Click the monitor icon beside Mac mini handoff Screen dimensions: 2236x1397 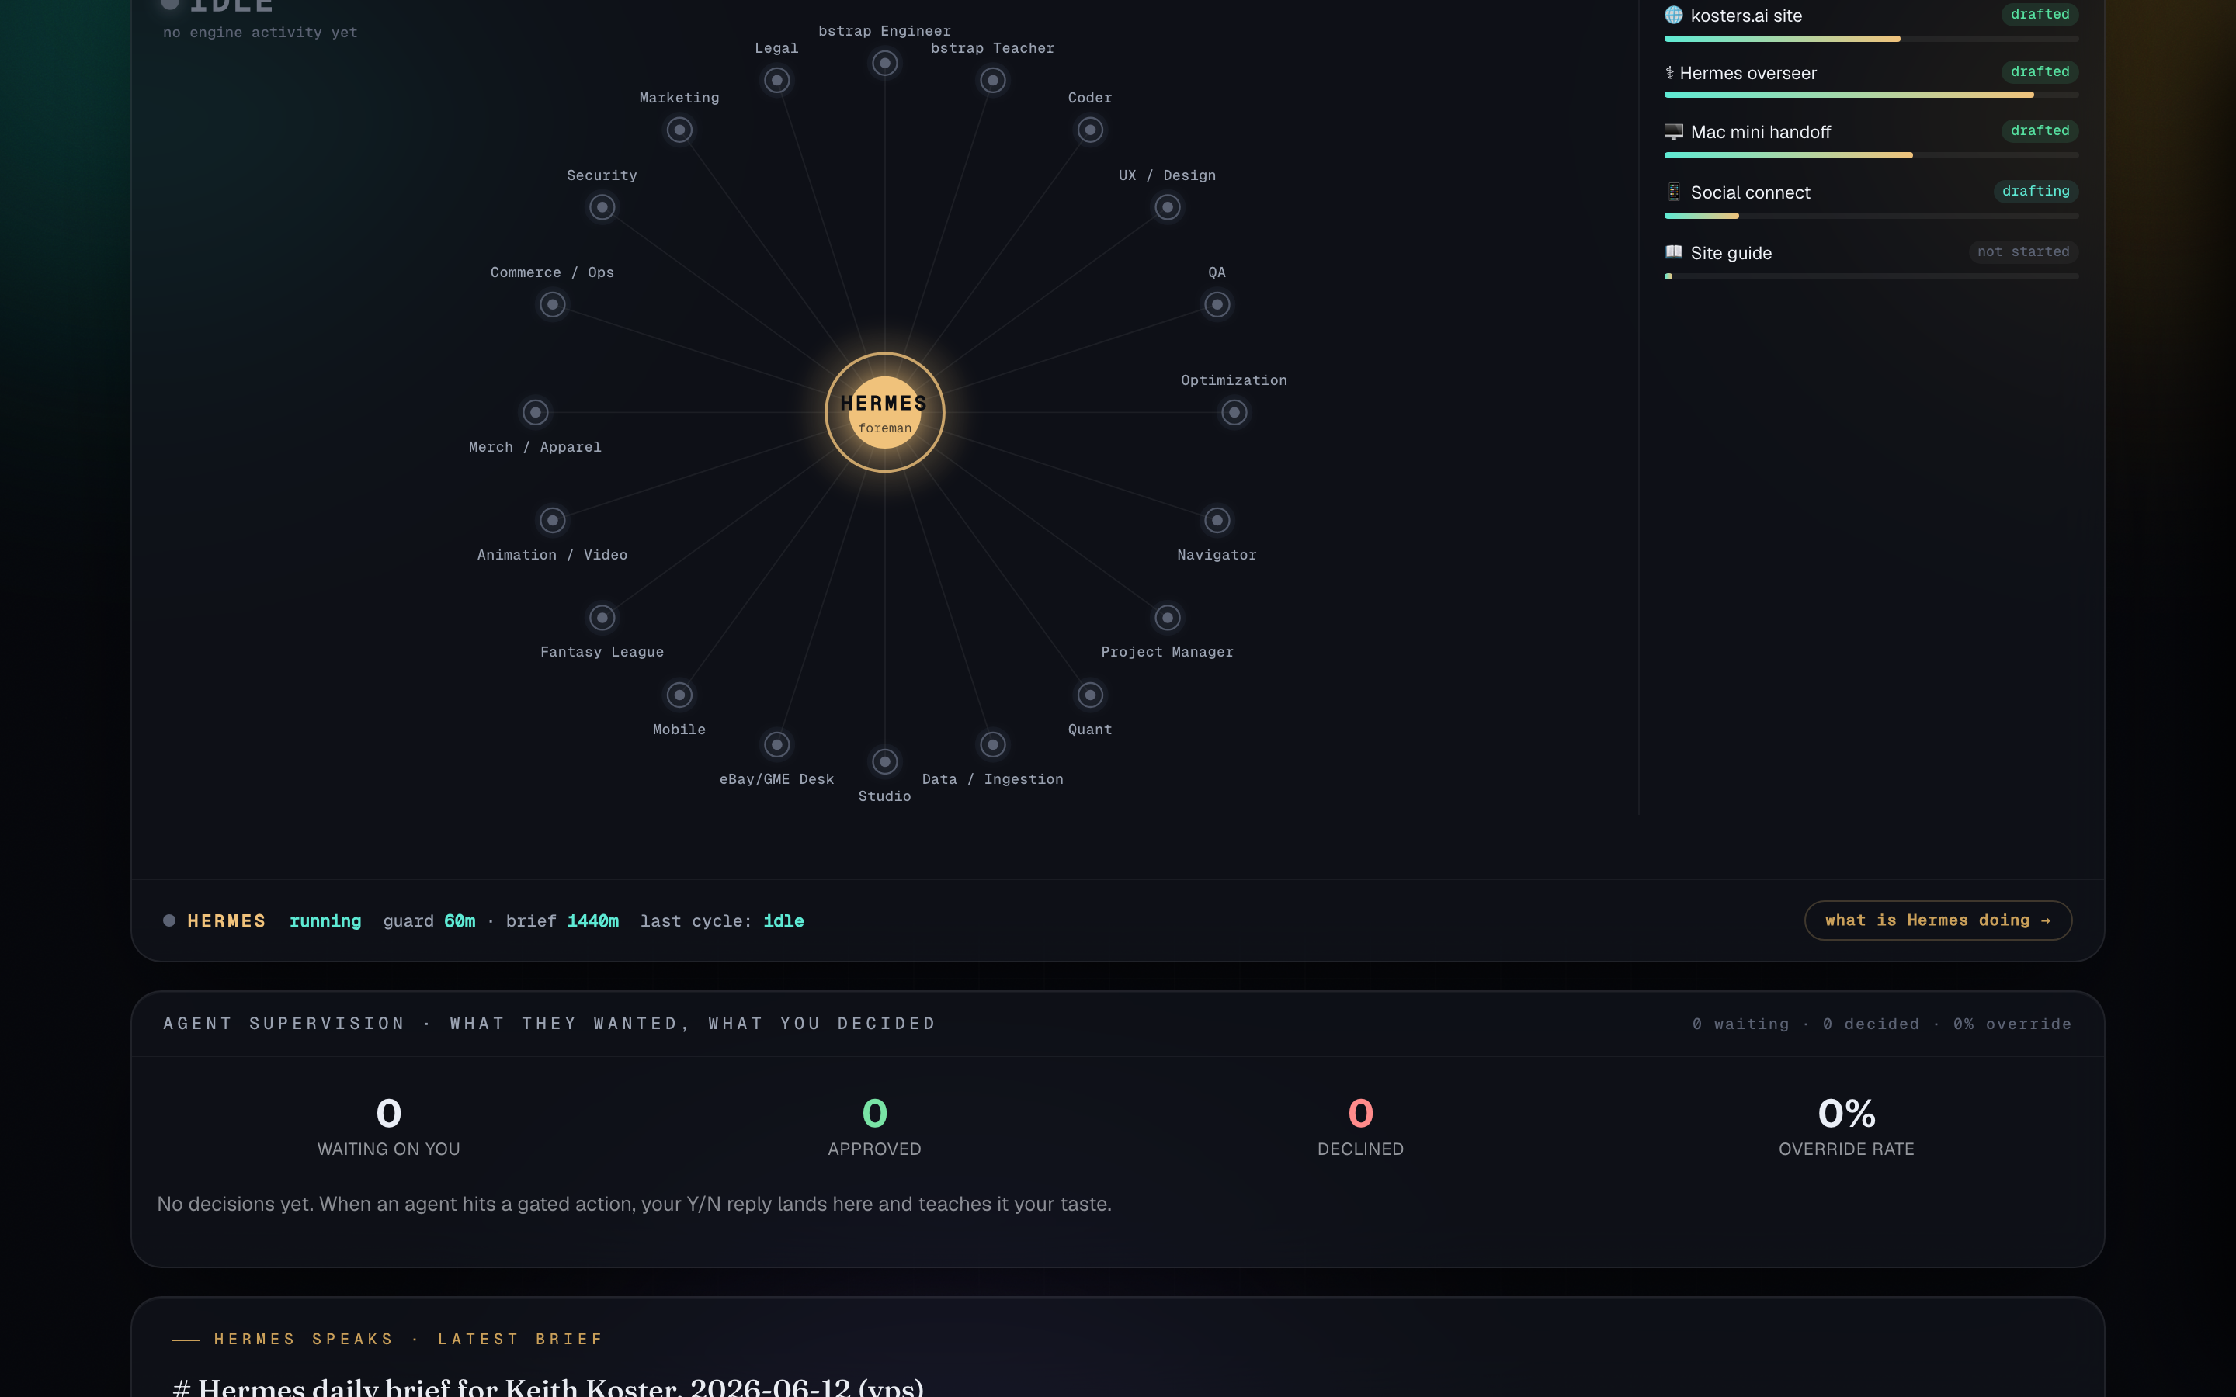(x=1673, y=131)
